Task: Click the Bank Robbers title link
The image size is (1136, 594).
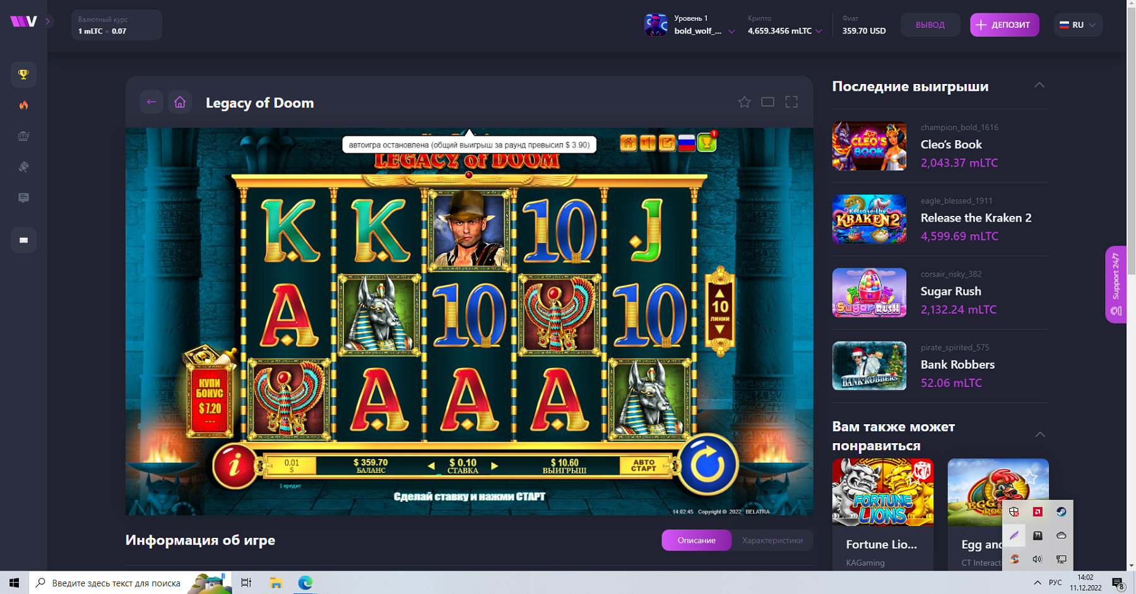Action: pyautogui.click(x=957, y=364)
